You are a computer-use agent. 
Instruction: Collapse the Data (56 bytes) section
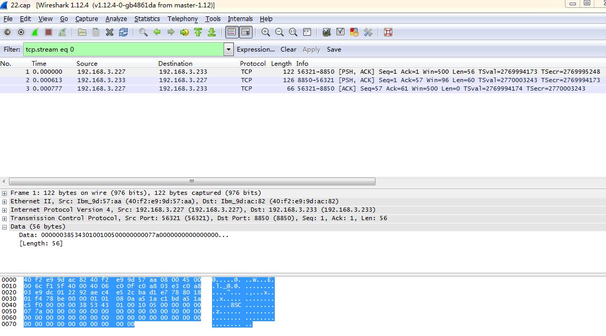[5, 226]
